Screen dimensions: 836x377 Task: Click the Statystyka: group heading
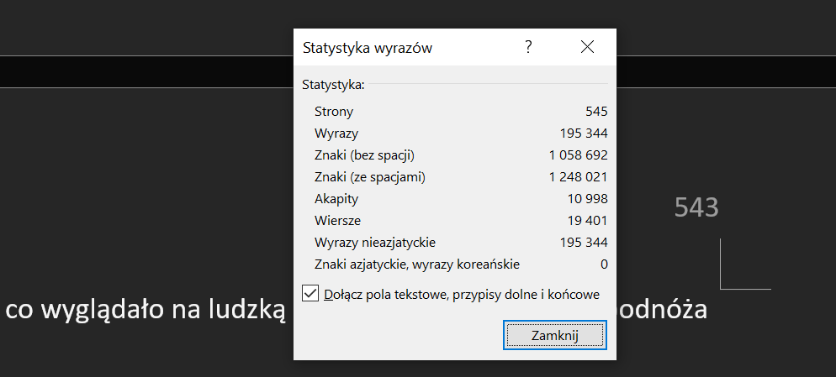click(x=334, y=85)
